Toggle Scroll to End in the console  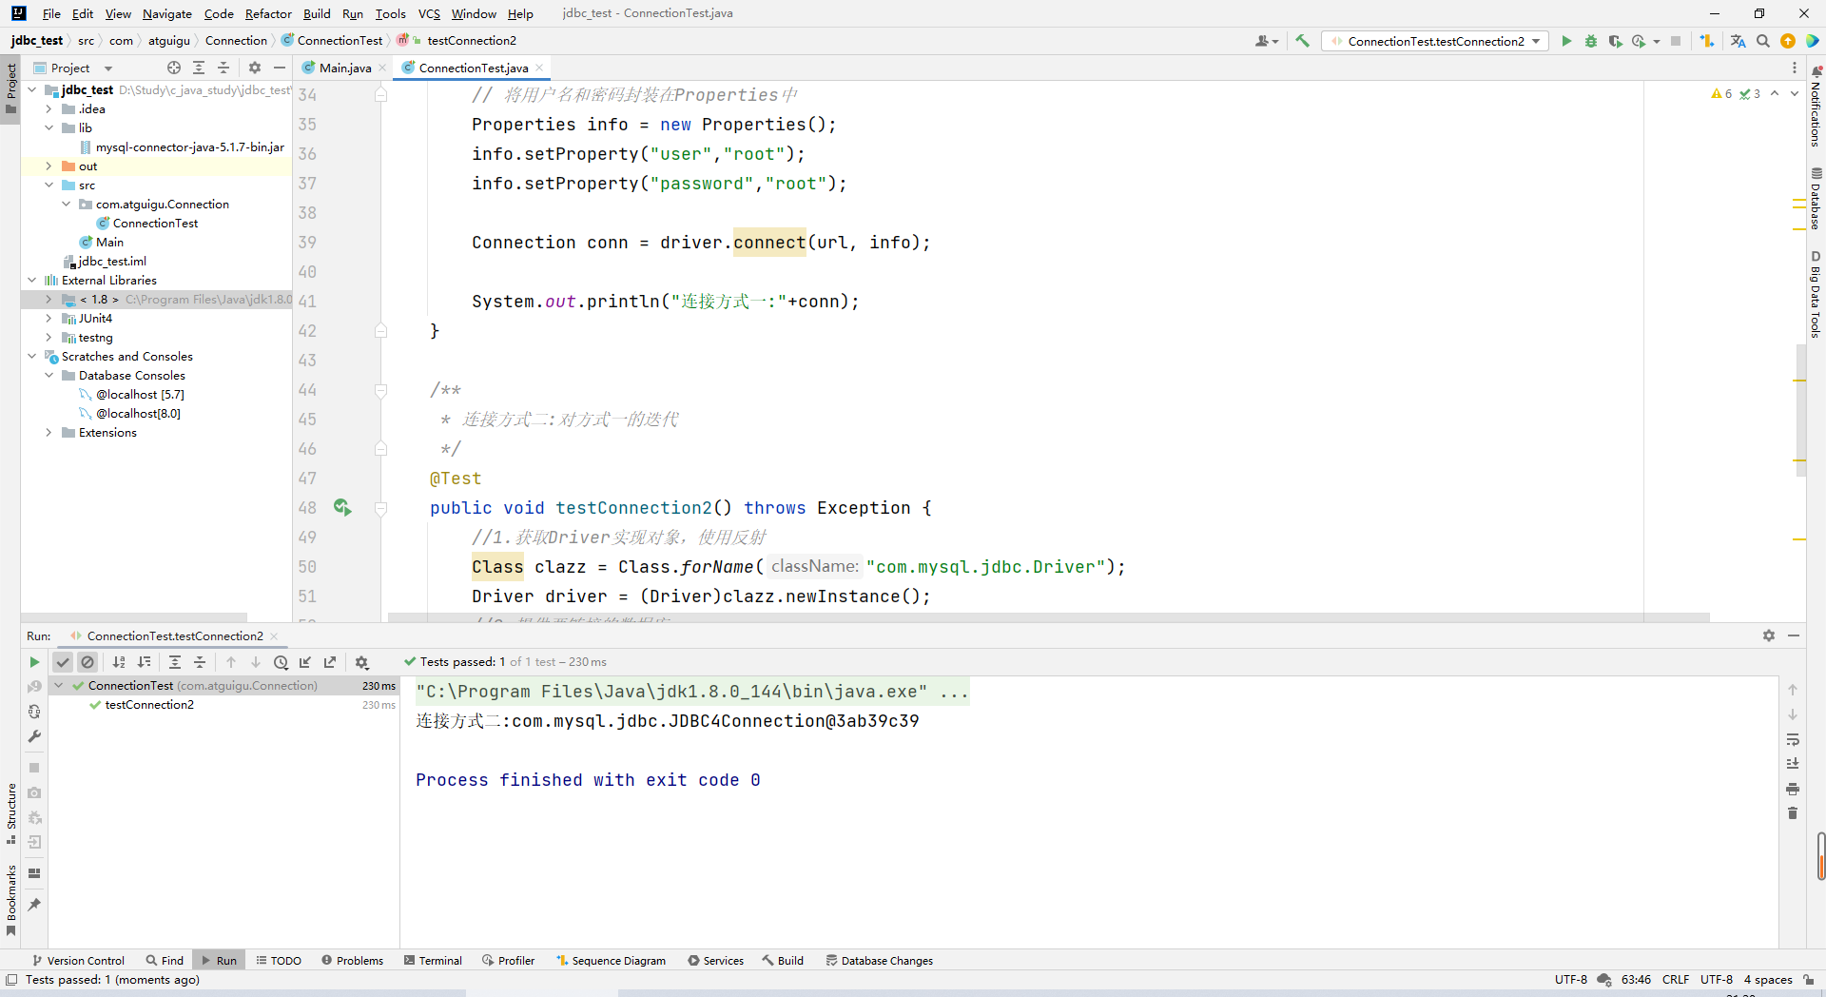[1793, 764]
